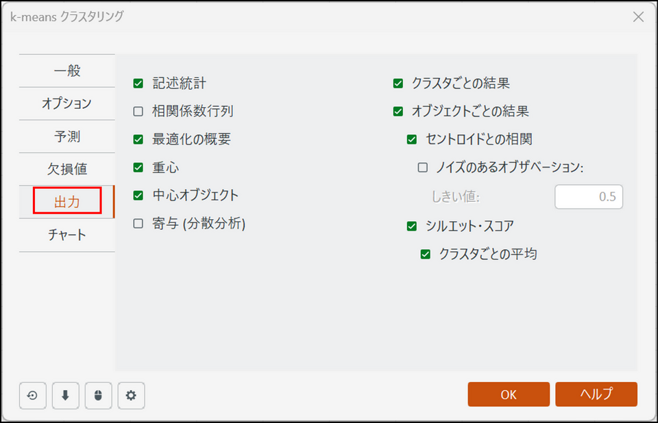Close the k-means クラスタリング dialog
The image size is (658, 423).
coord(638,17)
